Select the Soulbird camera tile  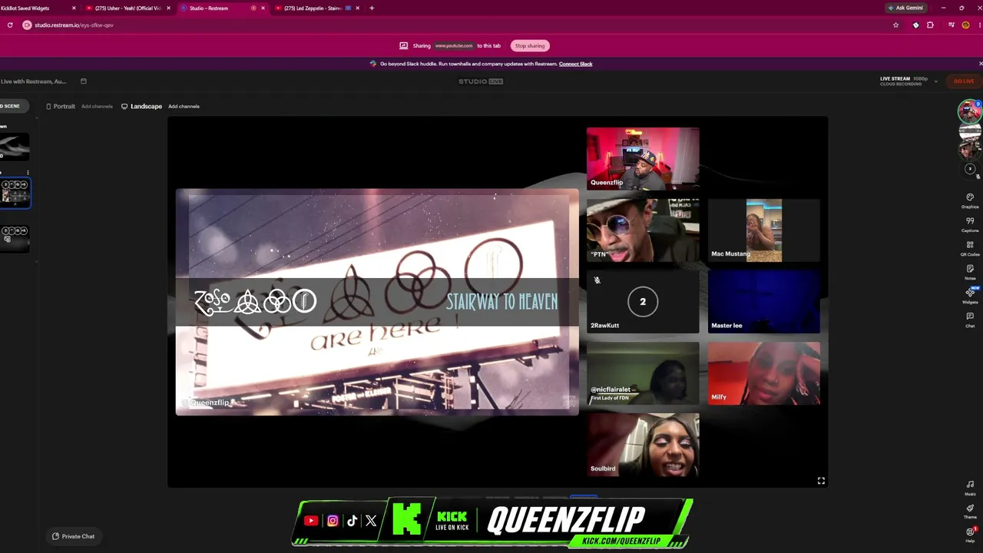(643, 445)
